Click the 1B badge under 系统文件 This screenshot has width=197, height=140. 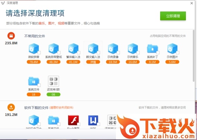[34, 95]
